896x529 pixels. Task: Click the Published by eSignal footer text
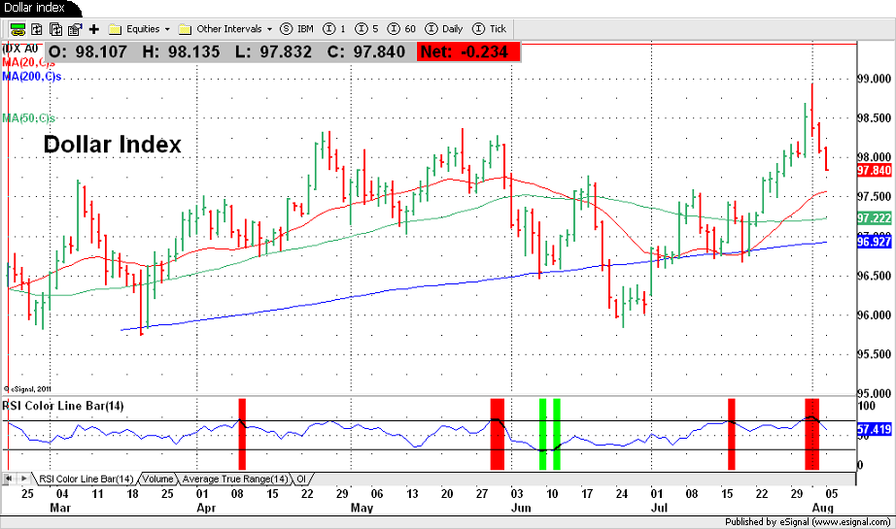[808, 521]
